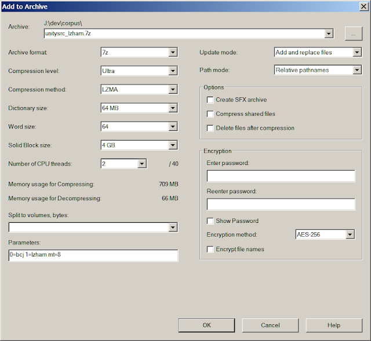Open the Number of CPU threads dropdown
This screenshot has width=371, height=341.
click(141, 164)
